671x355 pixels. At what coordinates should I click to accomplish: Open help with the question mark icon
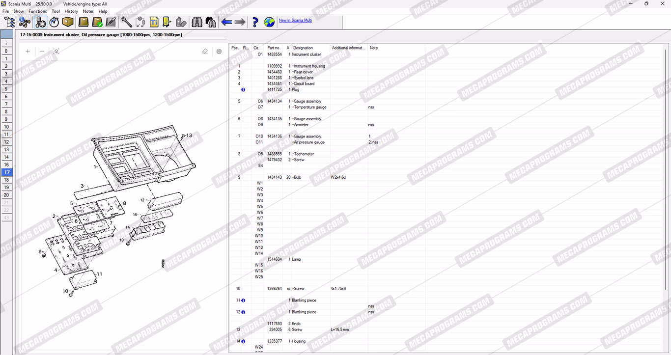coord(255,22)
